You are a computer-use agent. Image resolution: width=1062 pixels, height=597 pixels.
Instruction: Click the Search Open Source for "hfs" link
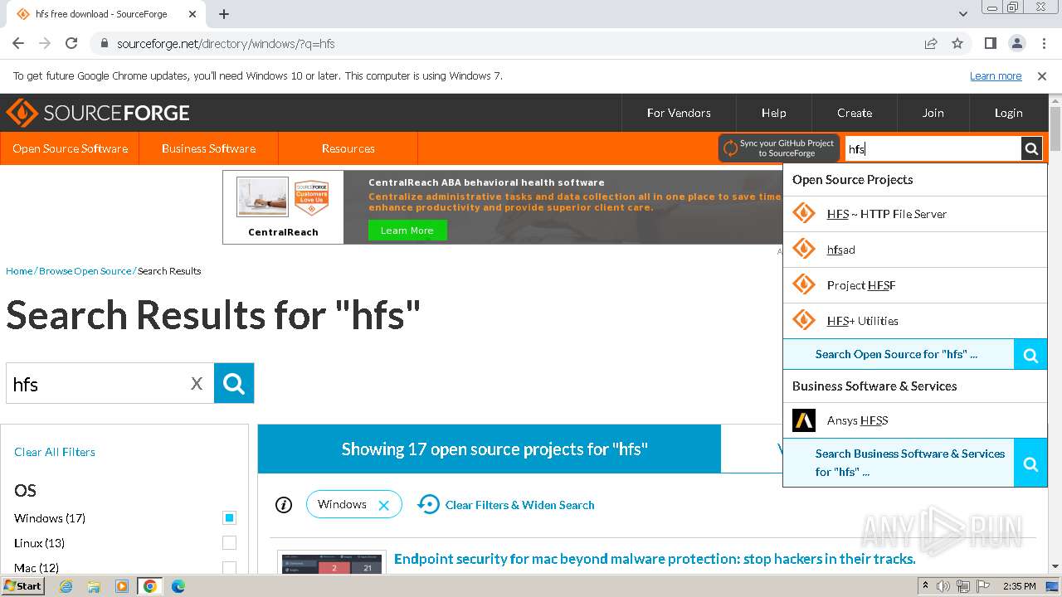(x=896, y=354)
